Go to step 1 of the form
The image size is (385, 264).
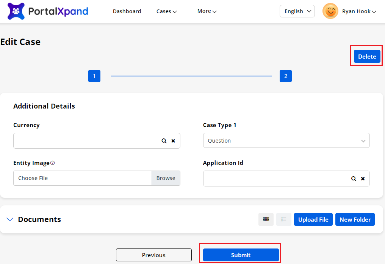click(x=94, y=76)
